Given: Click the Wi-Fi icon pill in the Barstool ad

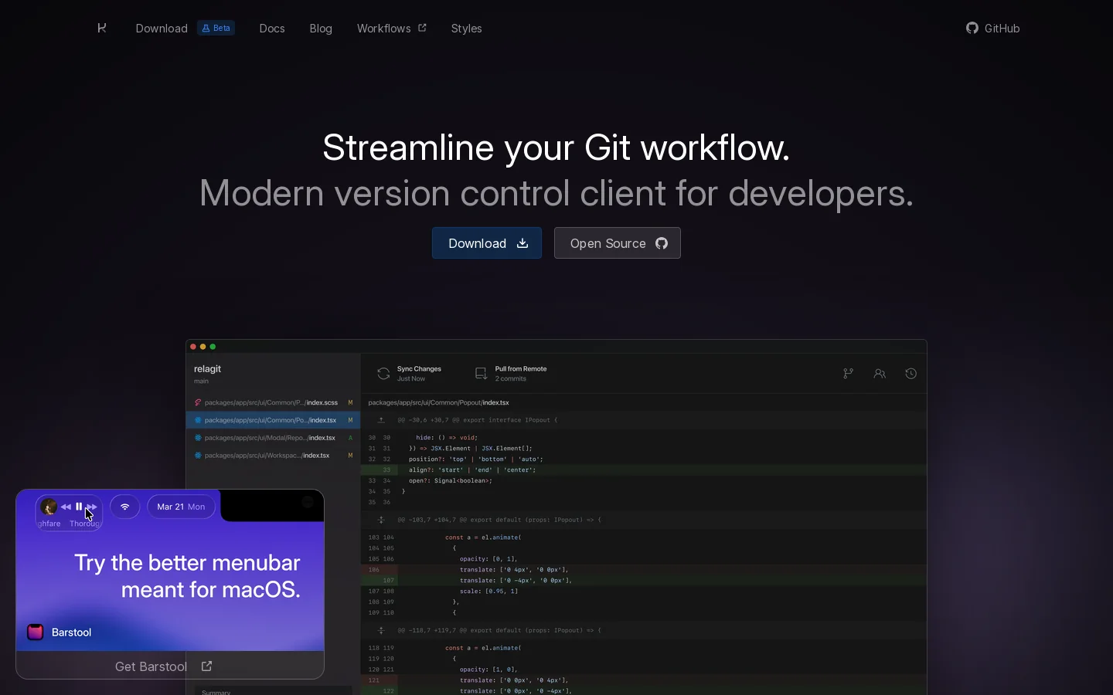Looking at the screenshot, I should tap(125, 507).
